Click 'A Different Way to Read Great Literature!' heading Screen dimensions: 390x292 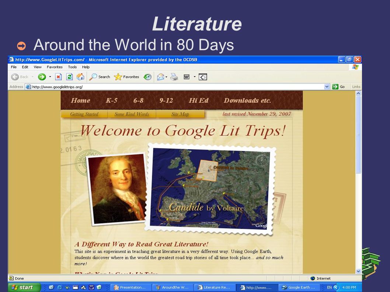click(x=141, y=244)
